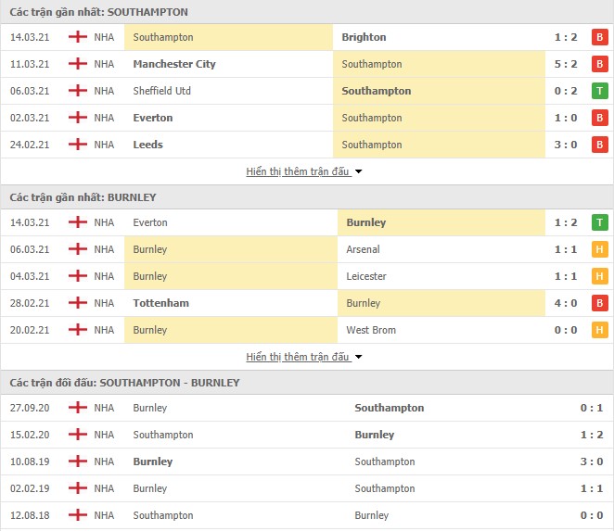Expand more Burnley matches via dropdown arrow
The width and height of the screenshot is (614, 531).
358,357
